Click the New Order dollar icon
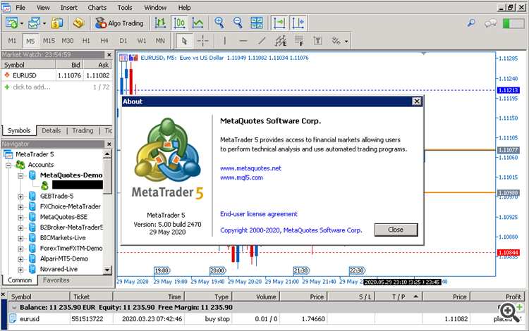The image size is (529, 331). coord(56,23)
